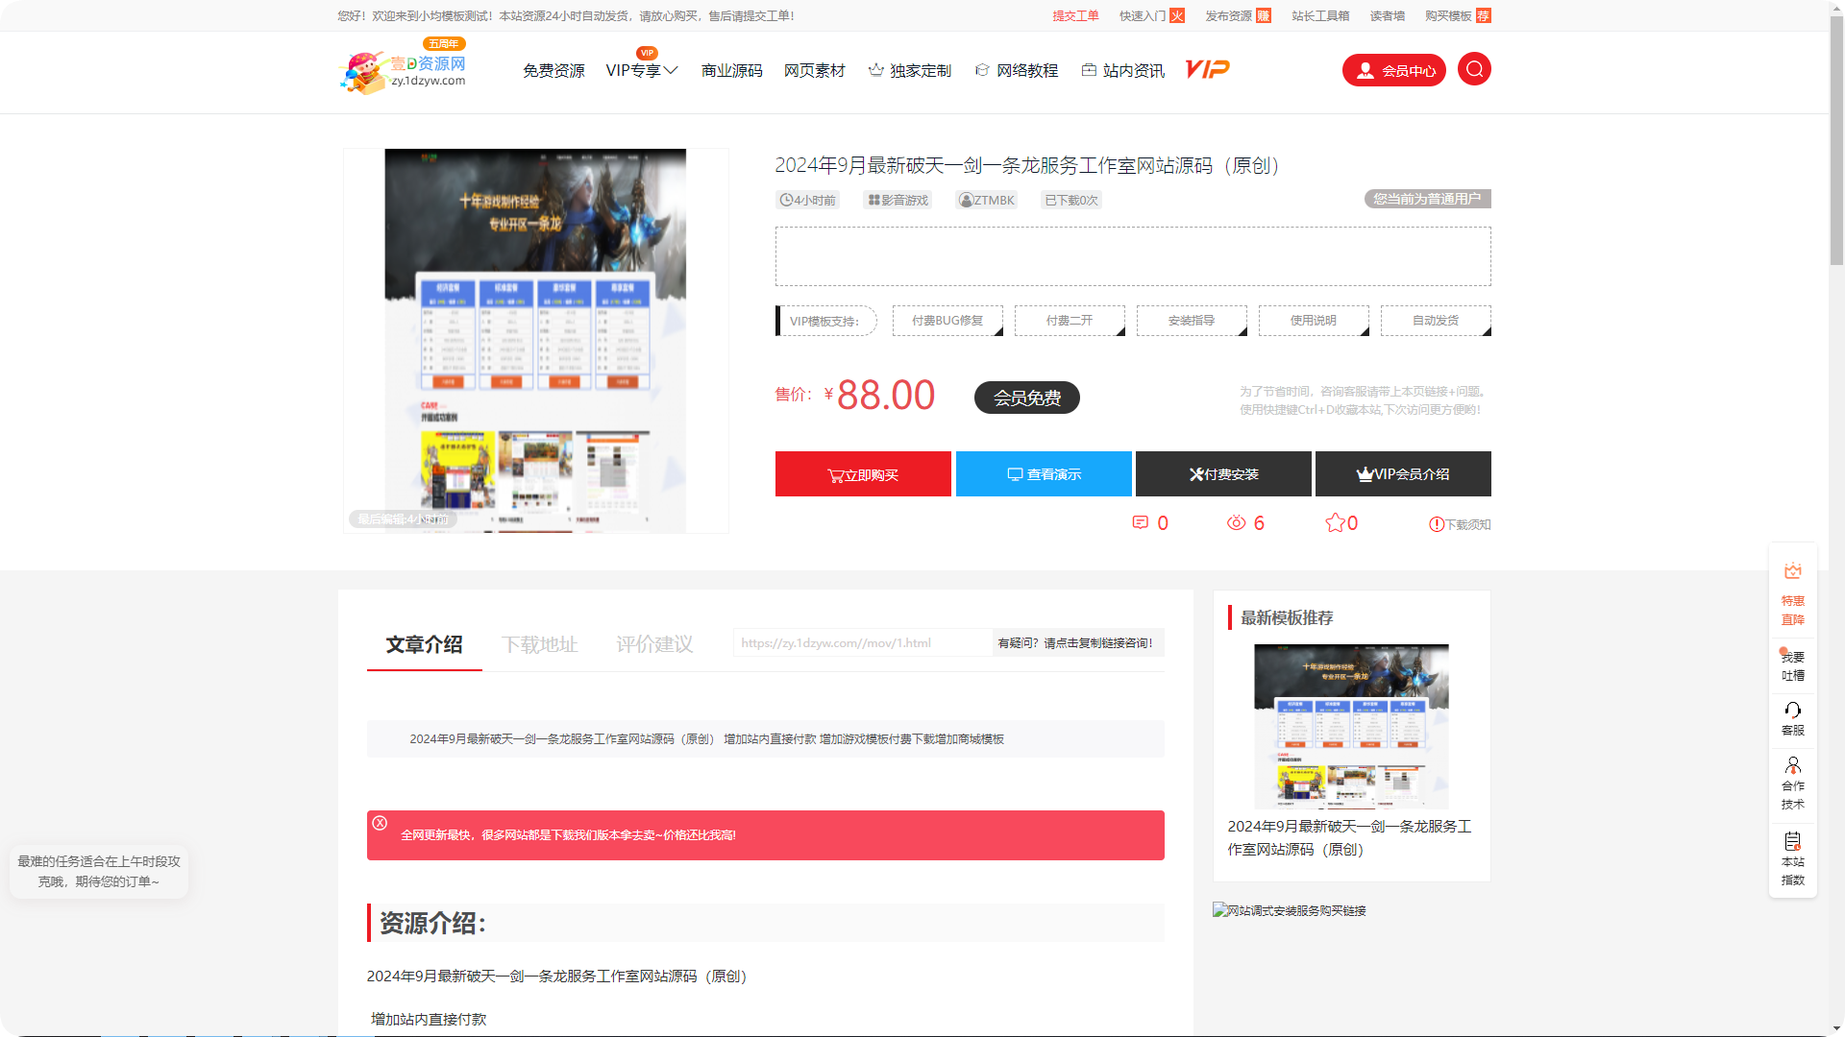Click the 您当前为普通用户 status label
Viewport: 1845px width, 1037px height.
[x=1427, y=199]
